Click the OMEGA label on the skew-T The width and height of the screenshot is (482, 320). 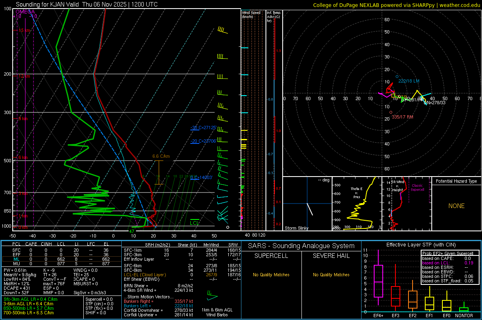click(x=25, y=12)
